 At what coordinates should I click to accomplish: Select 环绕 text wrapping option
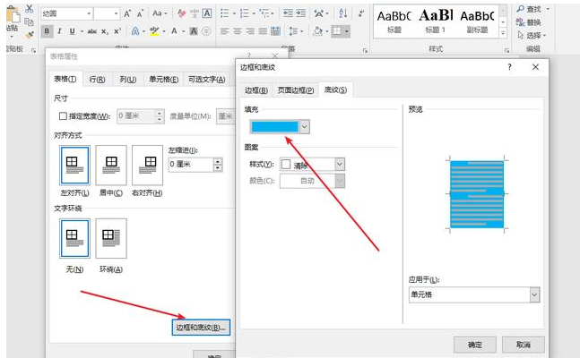111,238
